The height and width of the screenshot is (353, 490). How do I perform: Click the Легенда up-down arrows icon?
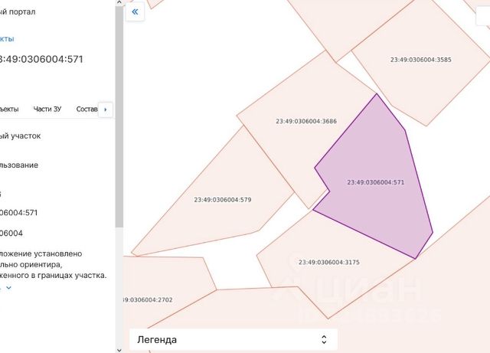(324, 338)
